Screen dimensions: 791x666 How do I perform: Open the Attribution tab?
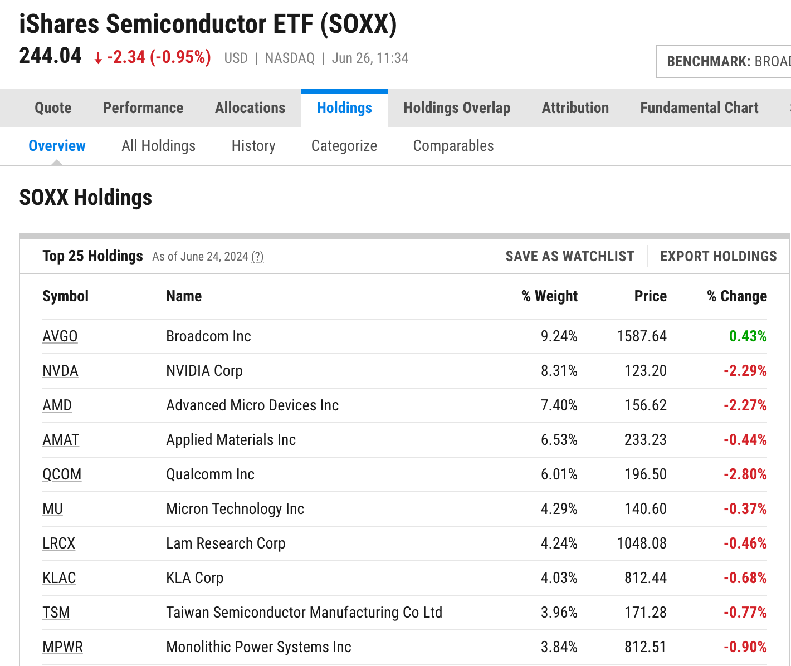575,108
